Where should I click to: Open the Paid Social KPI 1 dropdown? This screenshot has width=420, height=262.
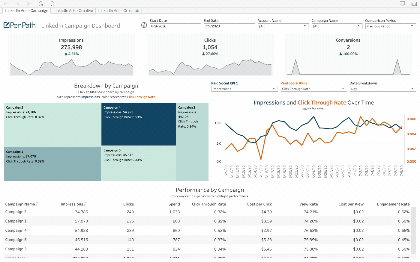point(244,89)
